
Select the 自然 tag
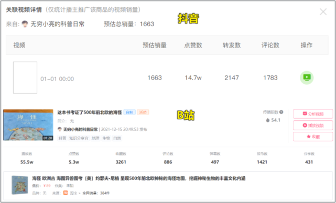tap(117, 139)
